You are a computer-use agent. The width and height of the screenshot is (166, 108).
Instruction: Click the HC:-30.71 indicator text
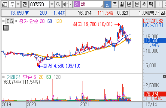click(153, 25)
